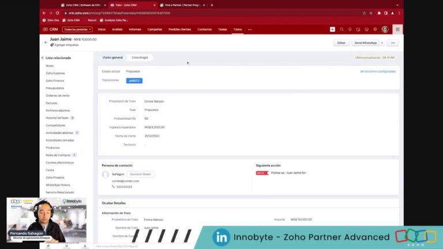The width and height of the screenshot is (443, 249).
Task: Open Zoho One bookmark
Action: (x=51, y=20)
